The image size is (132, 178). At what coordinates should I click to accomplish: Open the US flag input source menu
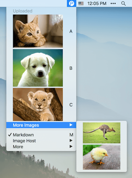coord(81,3)
